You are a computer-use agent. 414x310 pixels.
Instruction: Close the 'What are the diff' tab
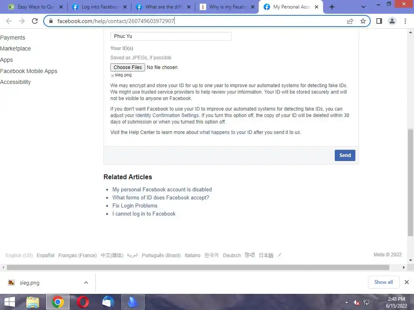click(x=189, y=7)
